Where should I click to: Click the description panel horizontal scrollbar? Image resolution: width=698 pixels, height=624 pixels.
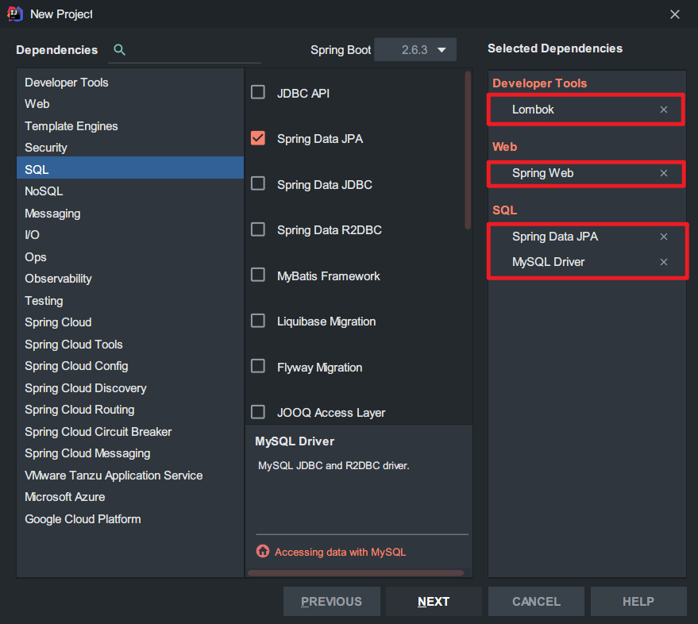coord(355,573)
